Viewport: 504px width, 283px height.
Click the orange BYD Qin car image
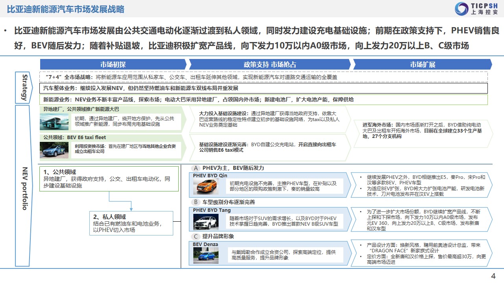pyautogui.click(x=206, y=187)
